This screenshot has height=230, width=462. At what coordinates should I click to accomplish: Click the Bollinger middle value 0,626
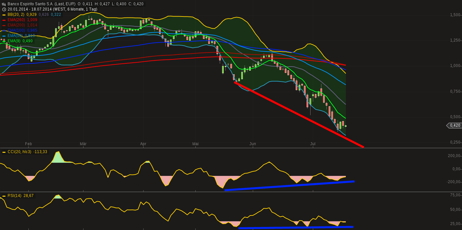[x=44, y=15]
